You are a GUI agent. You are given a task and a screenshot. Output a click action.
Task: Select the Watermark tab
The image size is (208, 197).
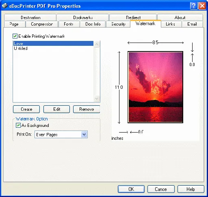(x=145, y=24)
